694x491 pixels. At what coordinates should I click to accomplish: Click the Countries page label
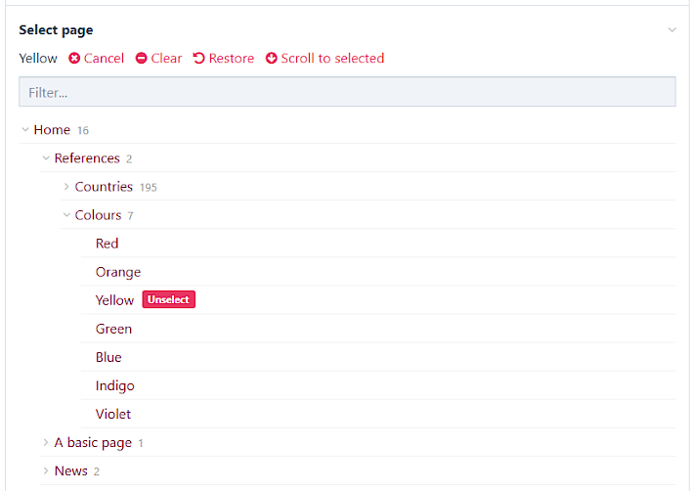pyautogui.click(x=104, y=187)
